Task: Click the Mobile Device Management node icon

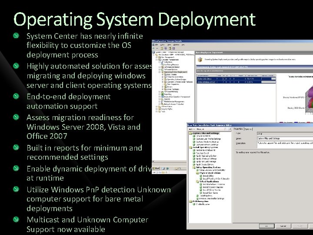Action: click(162, 101)
